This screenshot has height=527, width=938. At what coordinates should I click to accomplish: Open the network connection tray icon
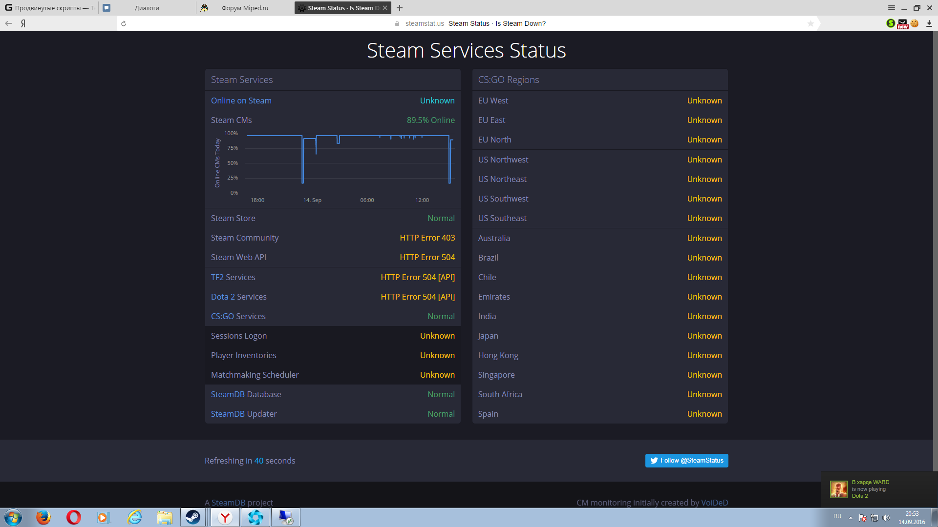(x=874, y=518)
